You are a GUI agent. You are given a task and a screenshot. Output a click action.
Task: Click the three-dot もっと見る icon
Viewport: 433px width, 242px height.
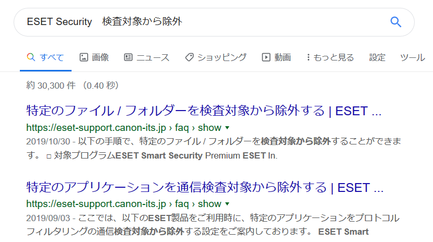tap(308, 57)
